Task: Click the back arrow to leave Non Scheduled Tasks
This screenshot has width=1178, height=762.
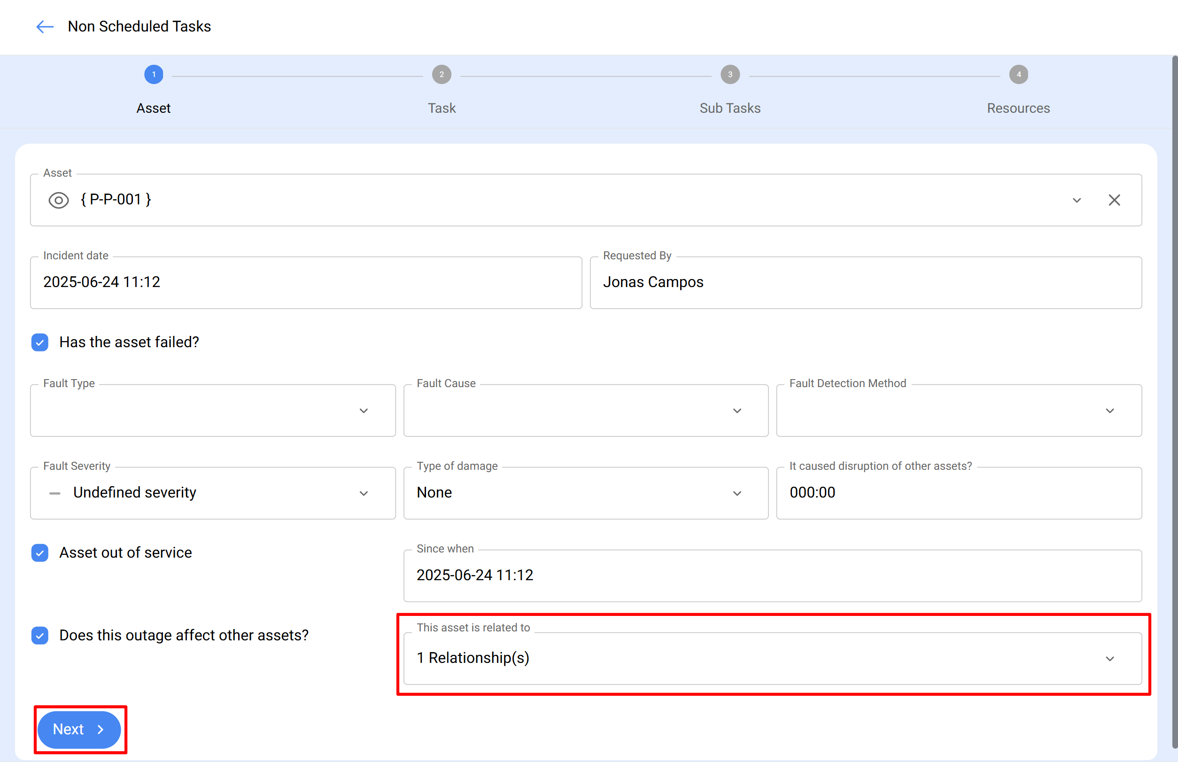Action: 44,27
